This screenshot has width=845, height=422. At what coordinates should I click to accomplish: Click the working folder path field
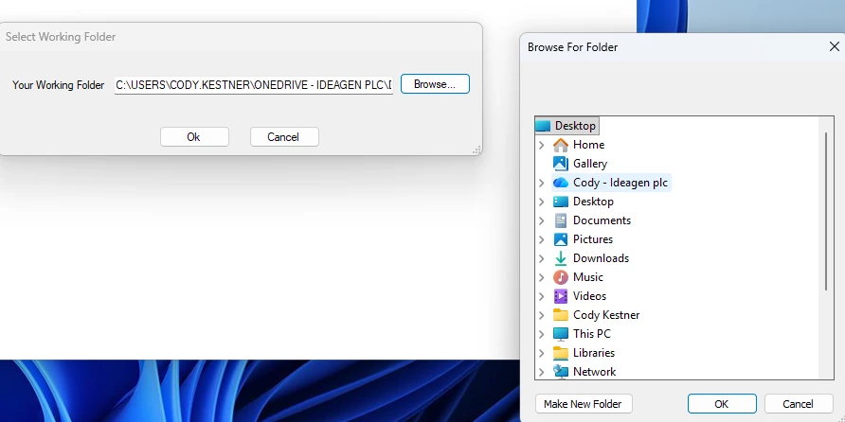point(253,84)
